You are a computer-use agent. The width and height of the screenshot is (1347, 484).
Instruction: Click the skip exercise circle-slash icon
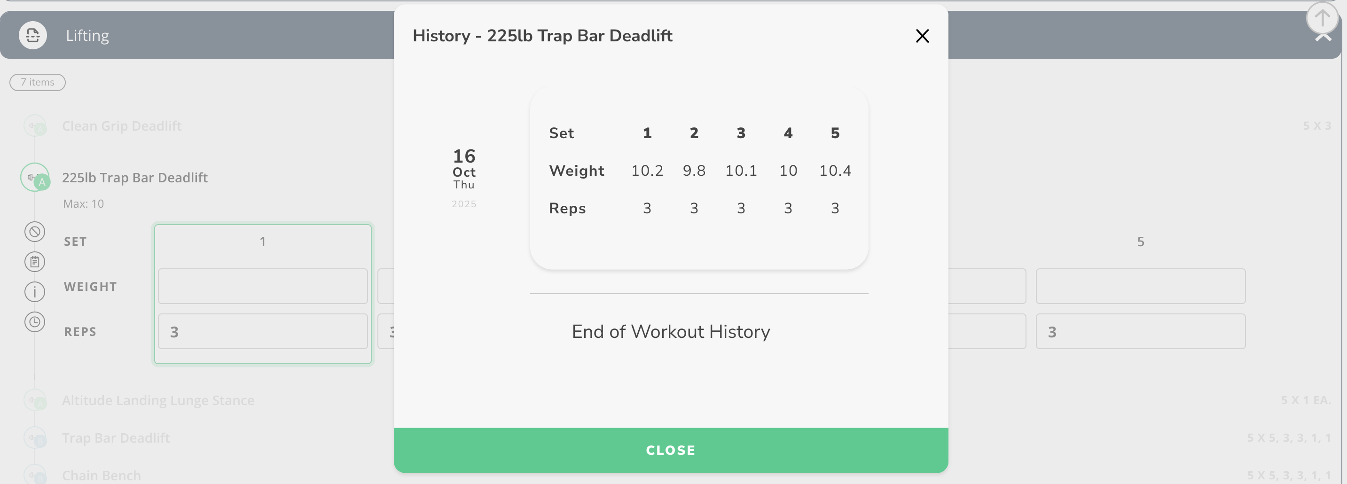pyautogui.click(x=34, y=232)
